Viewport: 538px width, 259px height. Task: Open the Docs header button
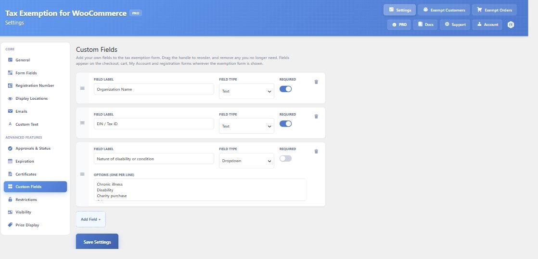click(425, 24)
